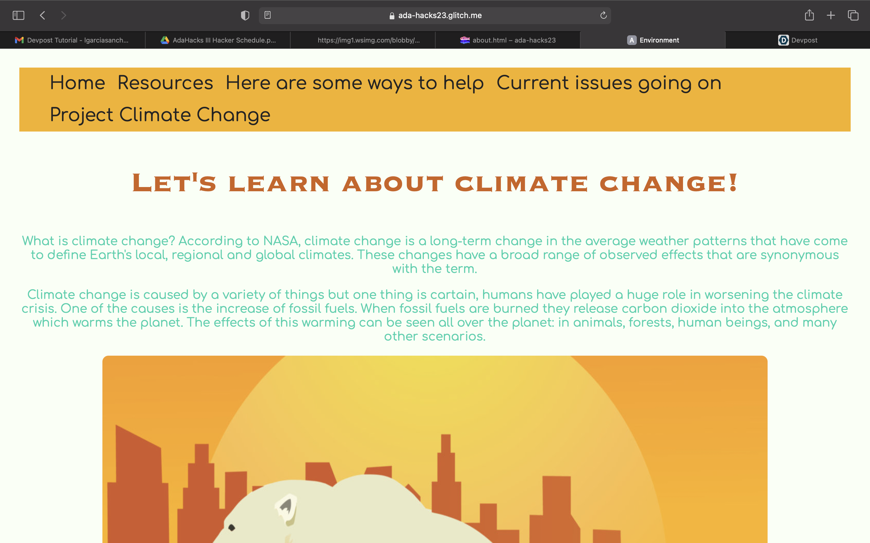Show tab overview icon
The image size is (870, 543).
853,15
